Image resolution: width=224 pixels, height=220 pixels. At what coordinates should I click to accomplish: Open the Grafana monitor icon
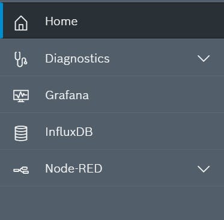(21, 96)
